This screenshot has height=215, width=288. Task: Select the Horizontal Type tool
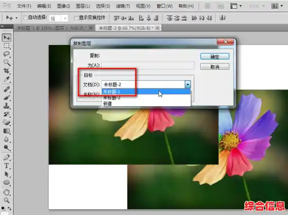click(x=7, y=166)
